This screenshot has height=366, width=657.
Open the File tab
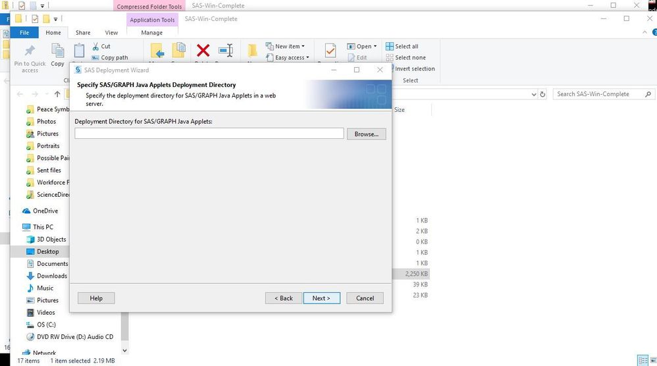point(24,32)
